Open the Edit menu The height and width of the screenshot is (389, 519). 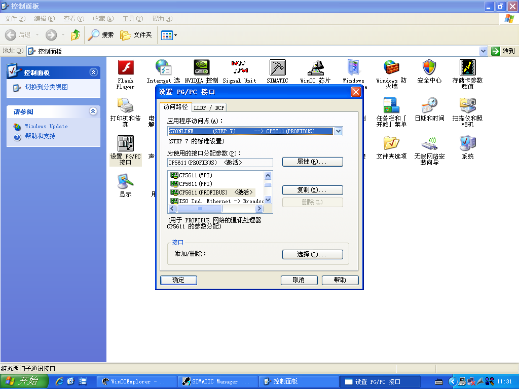45,19
